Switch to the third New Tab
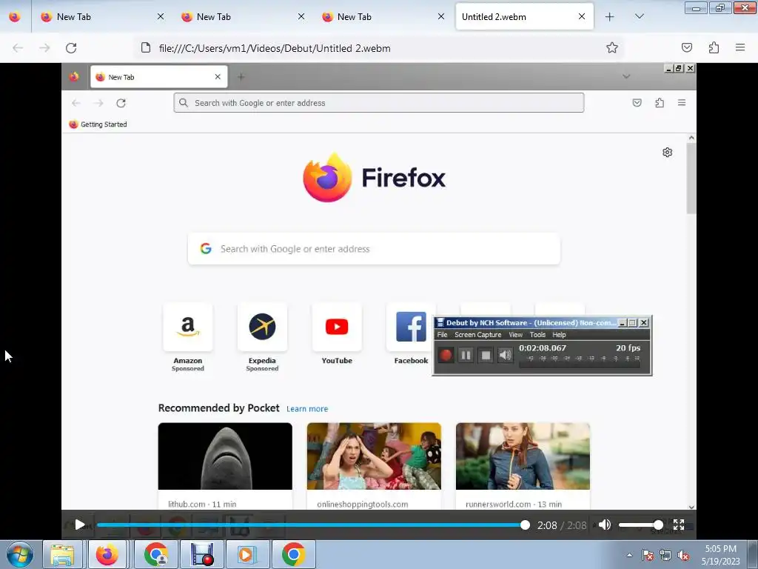This screenshot has width=758, height=569. click(x=382, y=17)
